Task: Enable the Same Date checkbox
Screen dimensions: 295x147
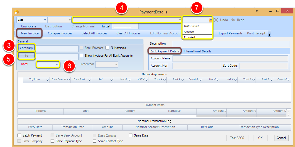Action: pyautogui.click(x=131, y=135)
